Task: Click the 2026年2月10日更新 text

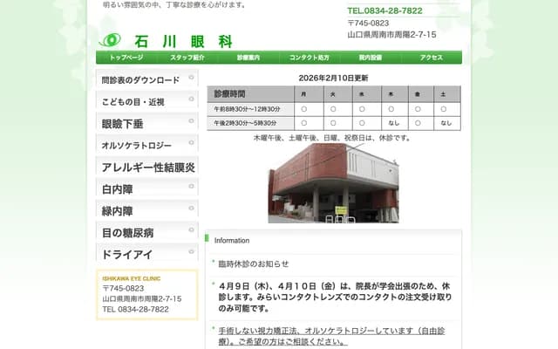Action: tap(333, 78)
